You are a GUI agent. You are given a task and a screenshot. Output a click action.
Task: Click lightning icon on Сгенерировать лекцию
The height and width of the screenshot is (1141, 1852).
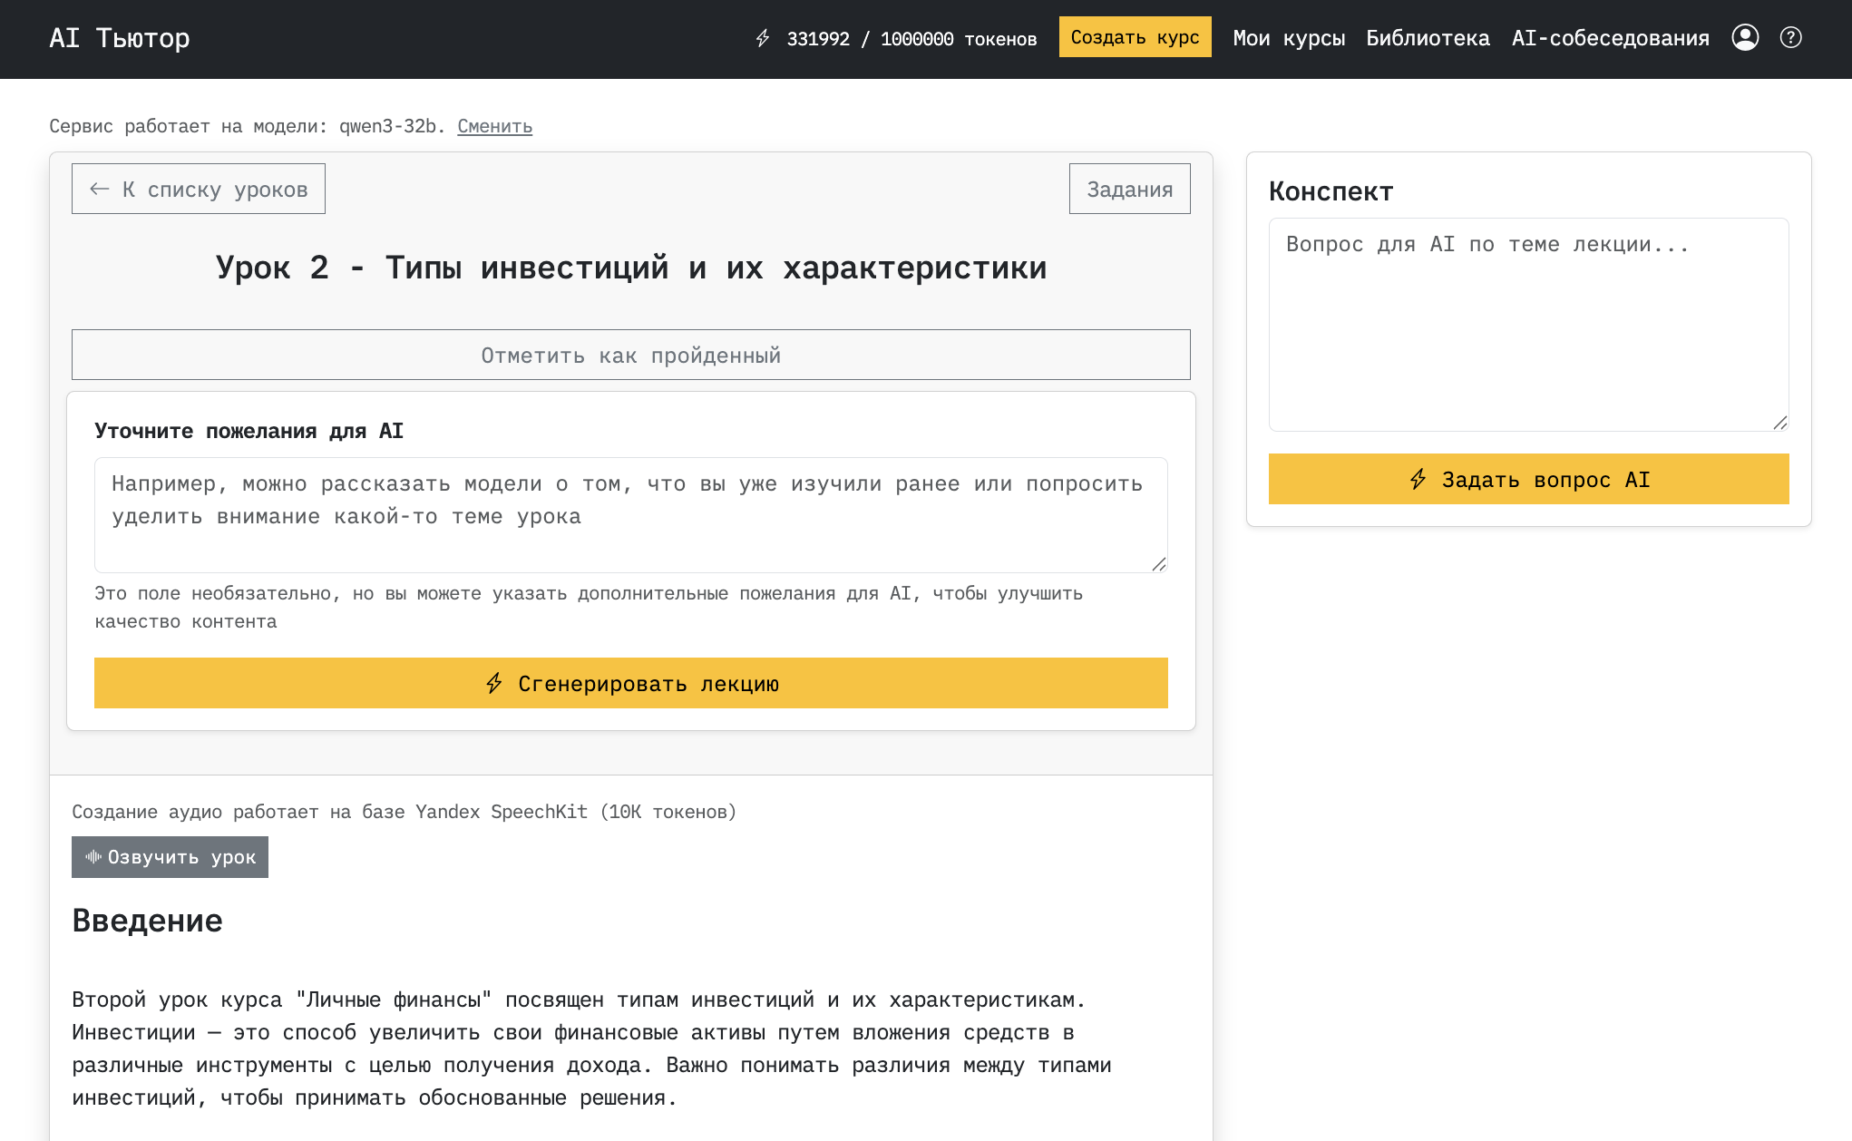click(x=494, y=683)
